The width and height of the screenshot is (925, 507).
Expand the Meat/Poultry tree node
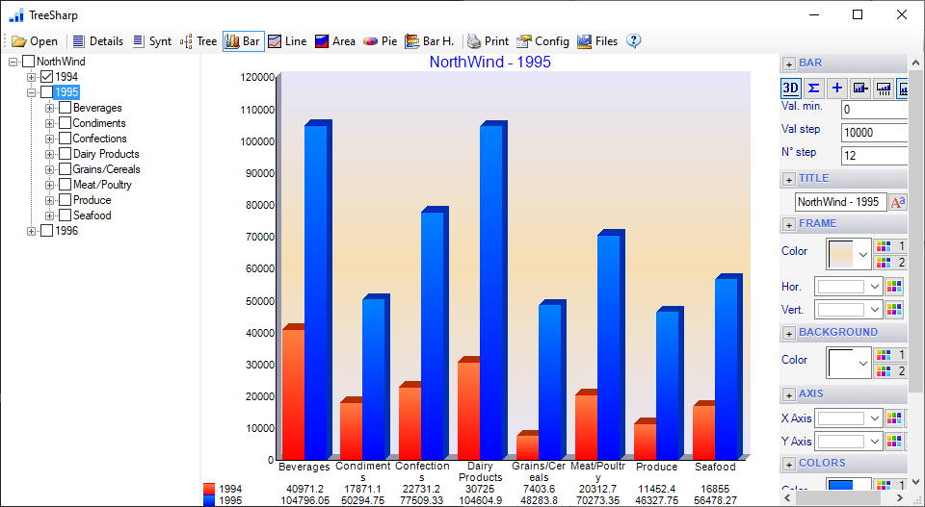pyautogui.click(x=49, y=185)
